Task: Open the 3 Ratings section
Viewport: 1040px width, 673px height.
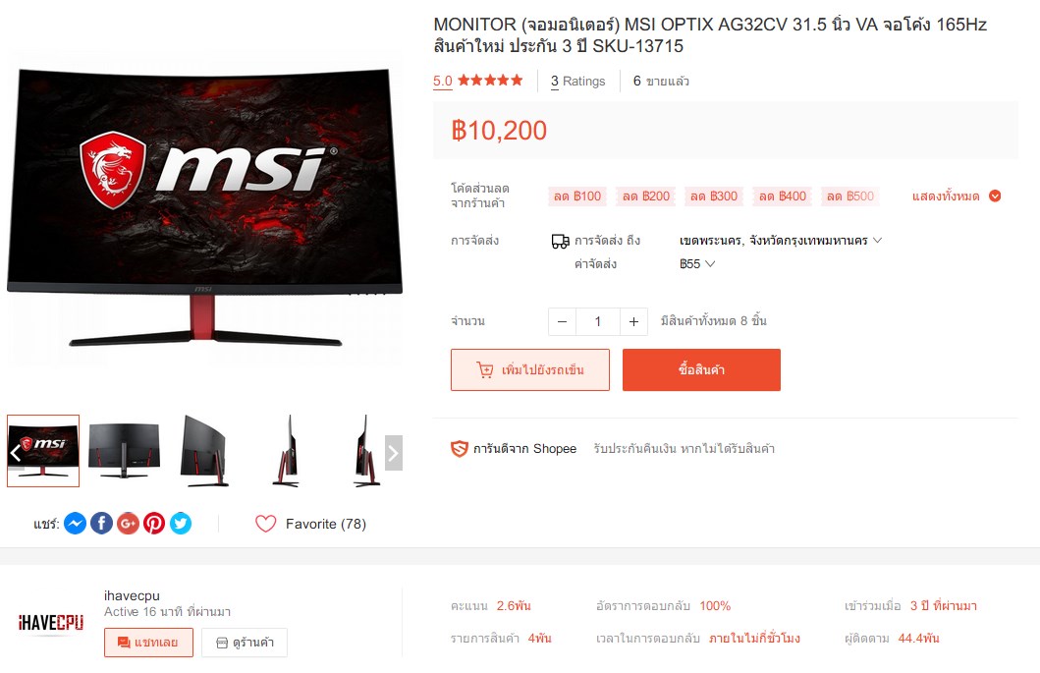Action: (x=577, y=81)
